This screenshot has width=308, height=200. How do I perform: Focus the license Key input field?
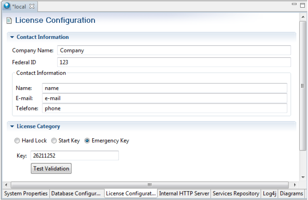coord(74,155)
